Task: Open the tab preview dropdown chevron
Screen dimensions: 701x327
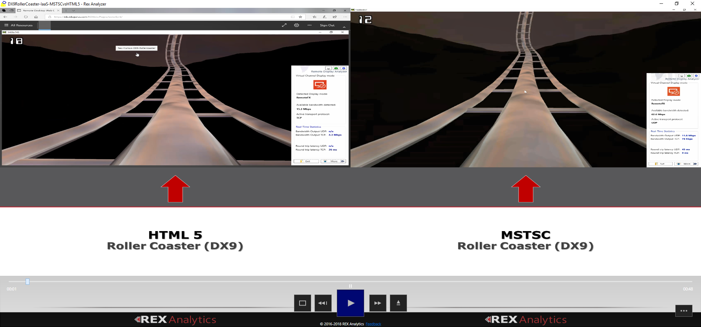Action: click(73, 10)
